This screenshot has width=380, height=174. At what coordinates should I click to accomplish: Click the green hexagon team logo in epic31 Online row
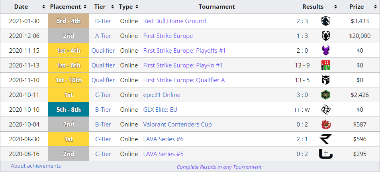click(x=326, y=95)
